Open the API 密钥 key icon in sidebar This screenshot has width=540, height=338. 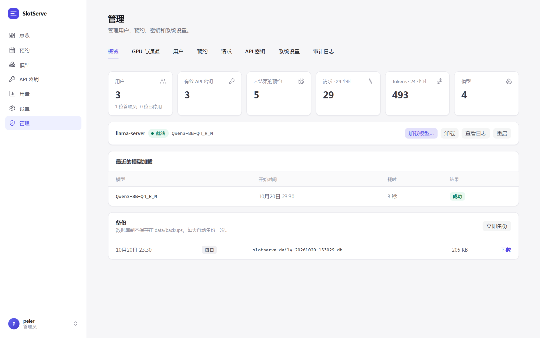pyautogui.click(x=12, y=79)
